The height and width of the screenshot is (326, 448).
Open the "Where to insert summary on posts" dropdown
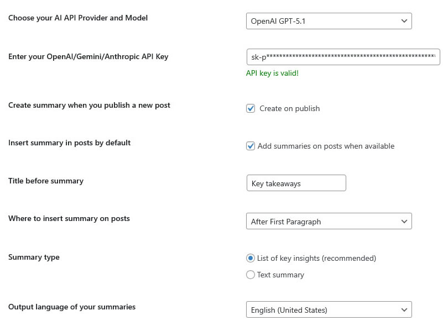[329, 221]
